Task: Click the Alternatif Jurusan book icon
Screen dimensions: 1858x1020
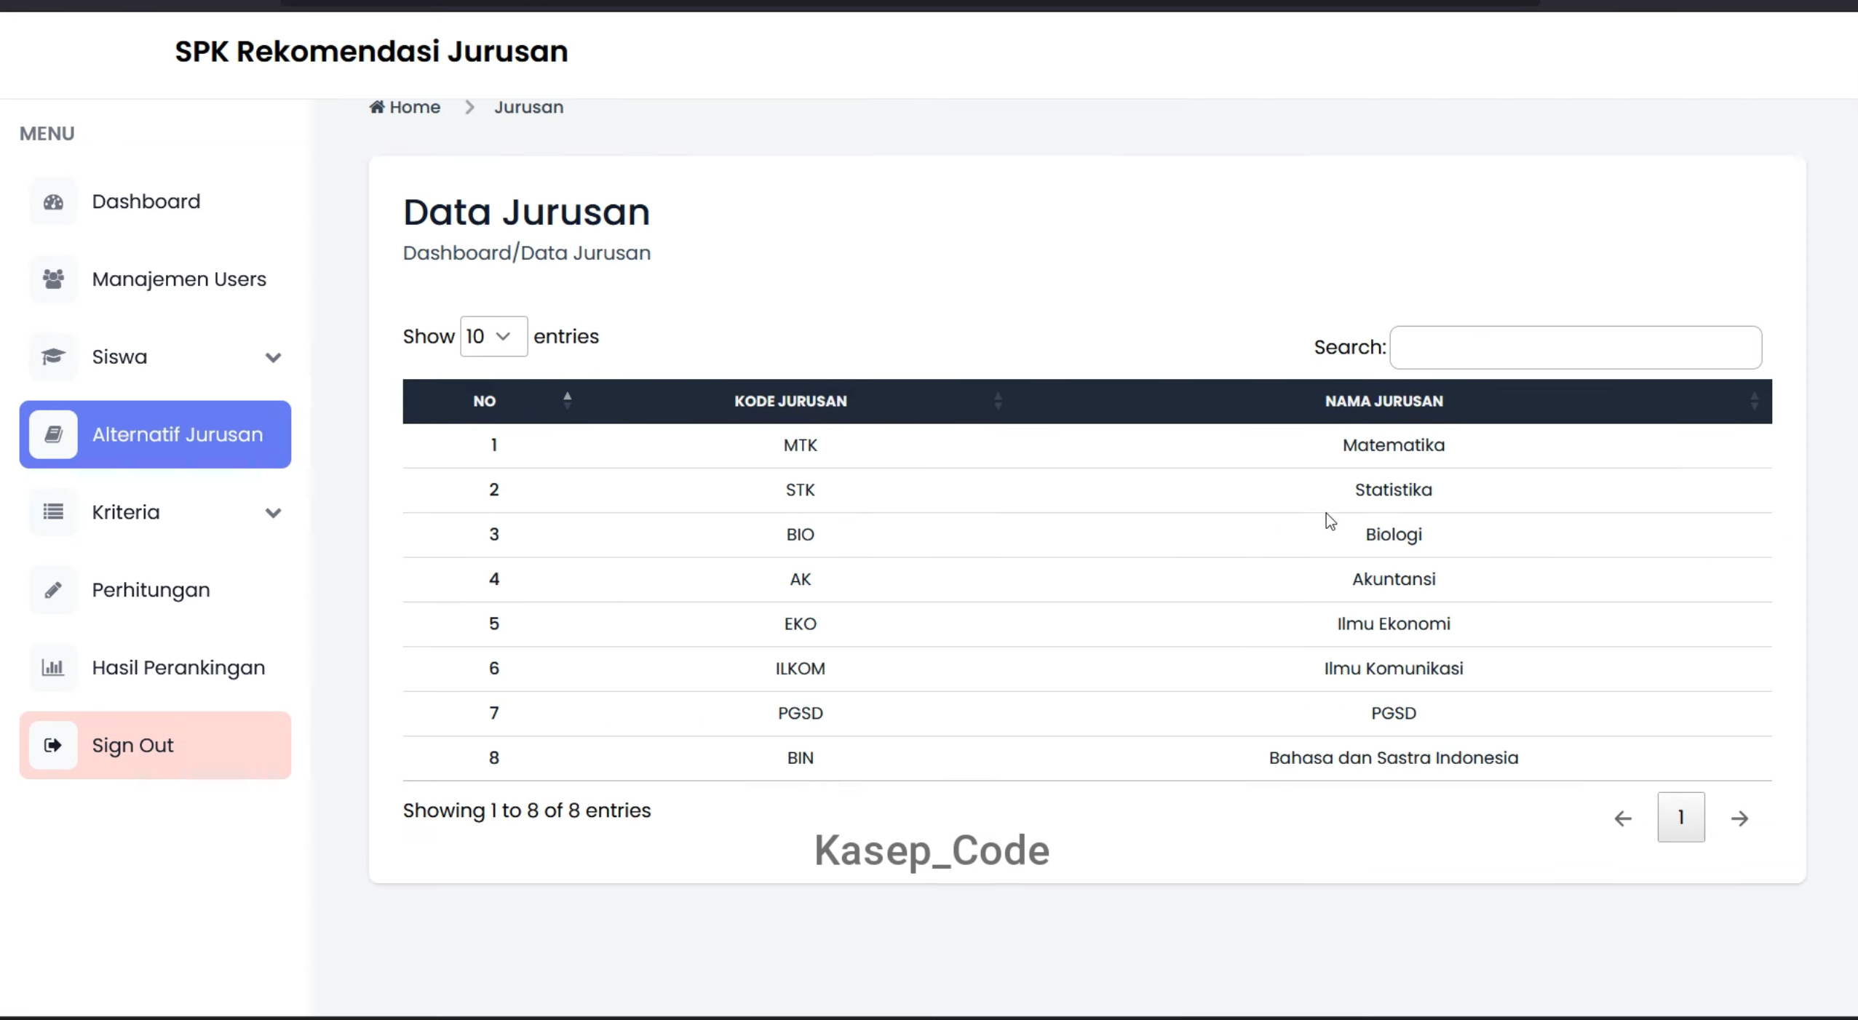Action: [53, 434]
